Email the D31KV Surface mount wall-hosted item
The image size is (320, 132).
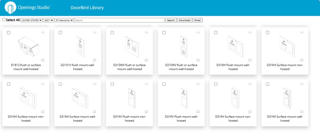302,112
